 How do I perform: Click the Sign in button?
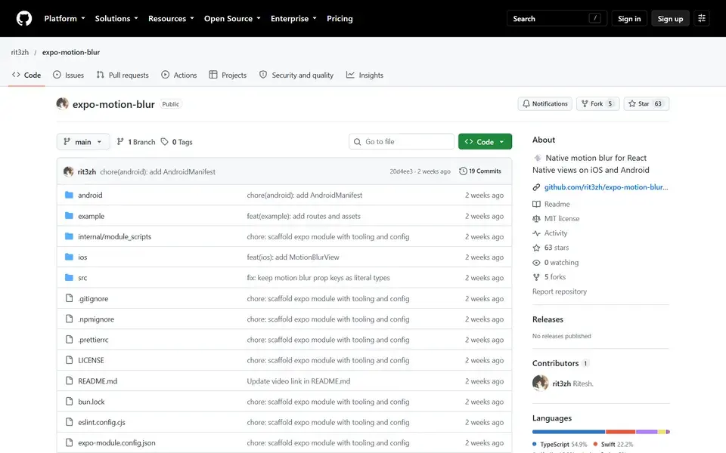click(x=629, y=18)
